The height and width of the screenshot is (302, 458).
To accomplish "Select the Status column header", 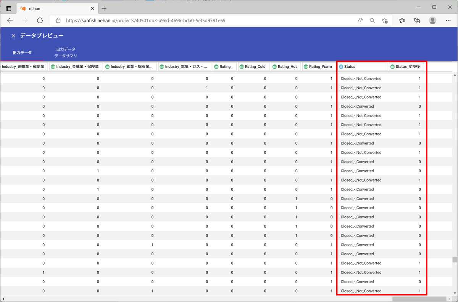I will tap(362, 67).
